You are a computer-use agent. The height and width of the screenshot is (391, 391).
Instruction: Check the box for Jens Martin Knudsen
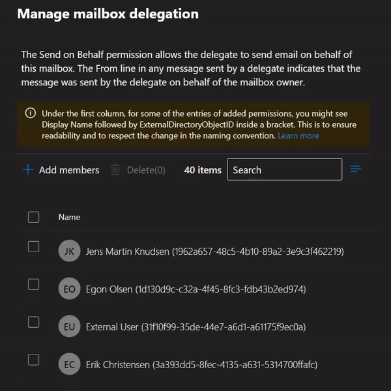(34, 246)
